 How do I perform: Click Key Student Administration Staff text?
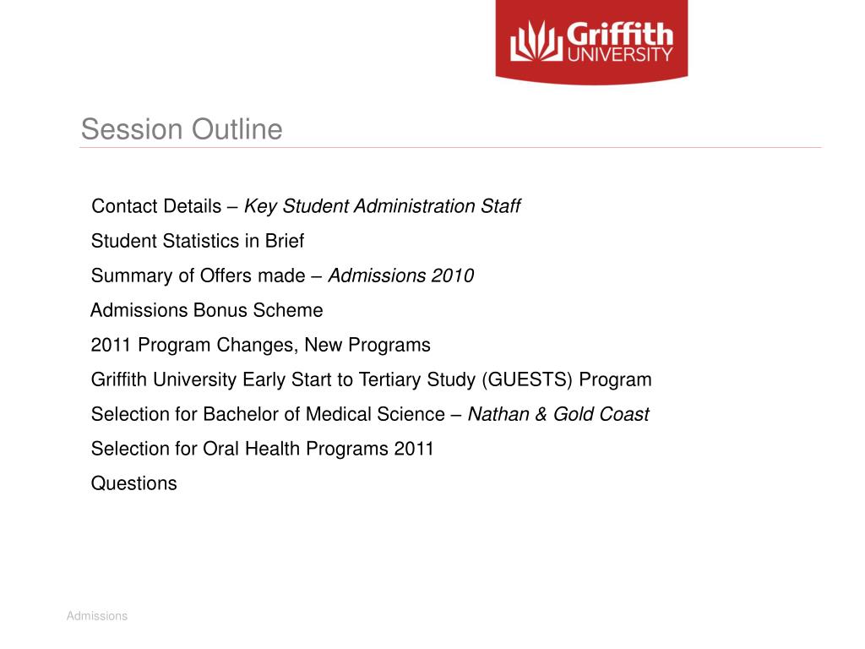382,206
